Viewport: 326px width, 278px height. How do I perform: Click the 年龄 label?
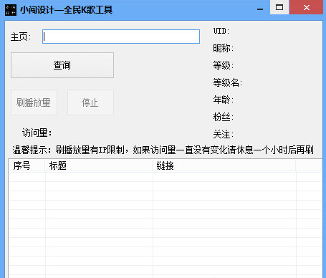coord(224,100)
